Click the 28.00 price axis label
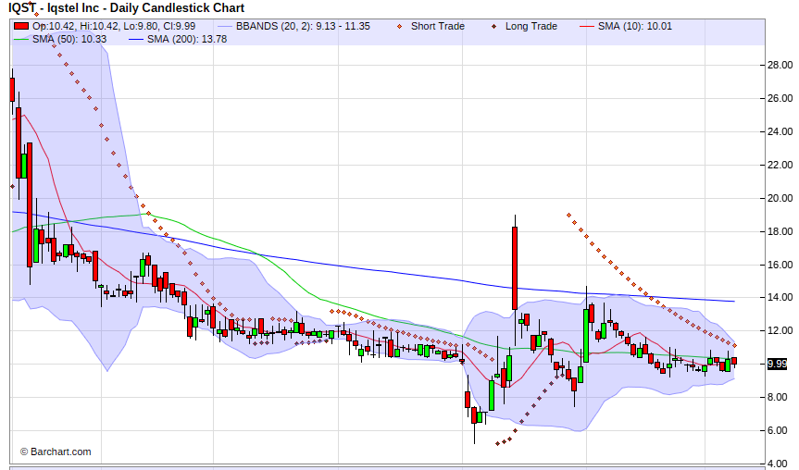The width and height of the screenshot is (799, 470). click(780, 65)
